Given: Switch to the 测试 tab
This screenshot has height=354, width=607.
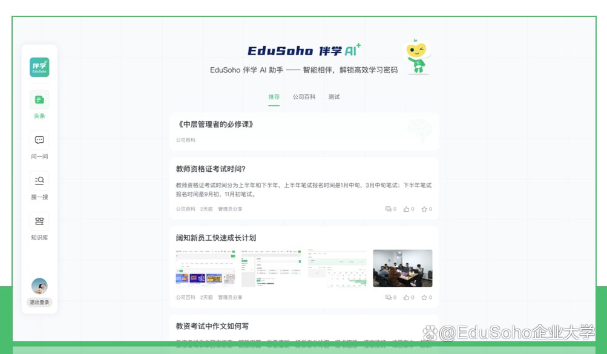Looking at the screenshot, I should tap(334, 97).
